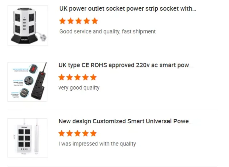Click fifth star of New design product rating
This screenshot has width=229, height=167.
(93, 133)
